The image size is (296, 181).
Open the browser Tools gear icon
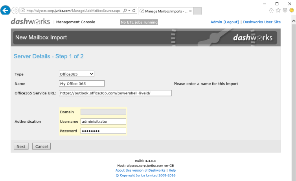pos(285,10)
